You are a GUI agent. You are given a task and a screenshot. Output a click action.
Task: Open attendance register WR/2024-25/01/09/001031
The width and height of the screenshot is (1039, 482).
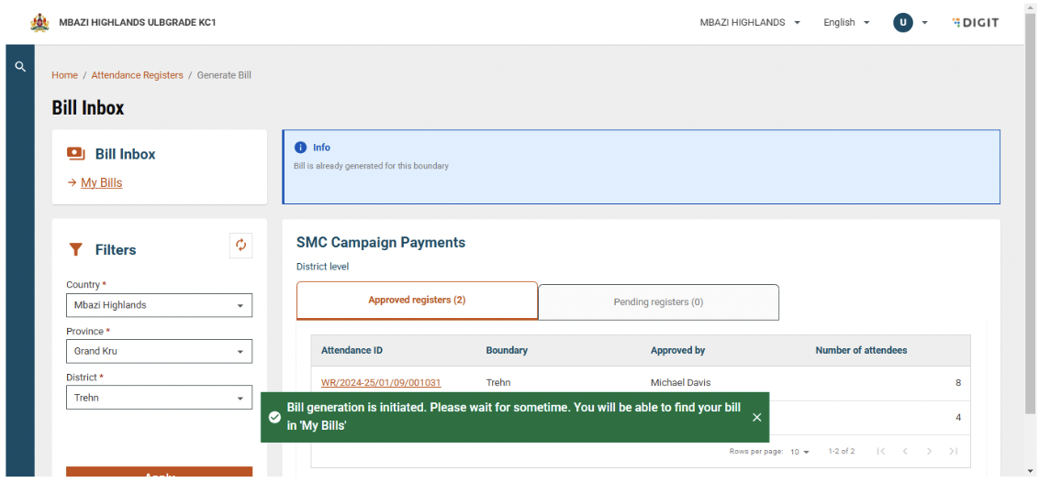[381, 382]
